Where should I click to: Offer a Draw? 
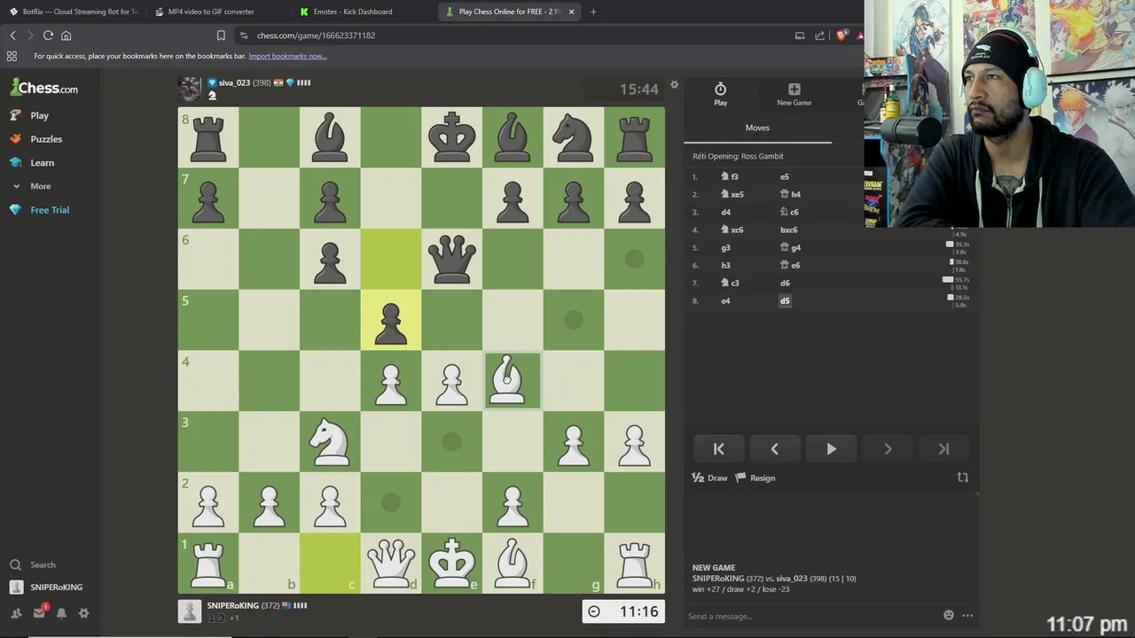(x=709, y=478)
